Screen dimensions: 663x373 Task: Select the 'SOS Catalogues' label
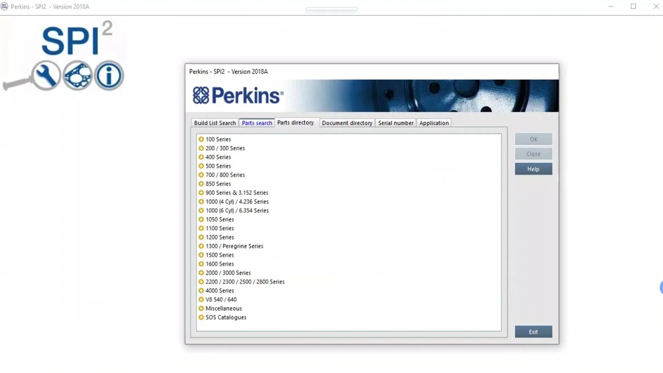click(x=226, y=317)
